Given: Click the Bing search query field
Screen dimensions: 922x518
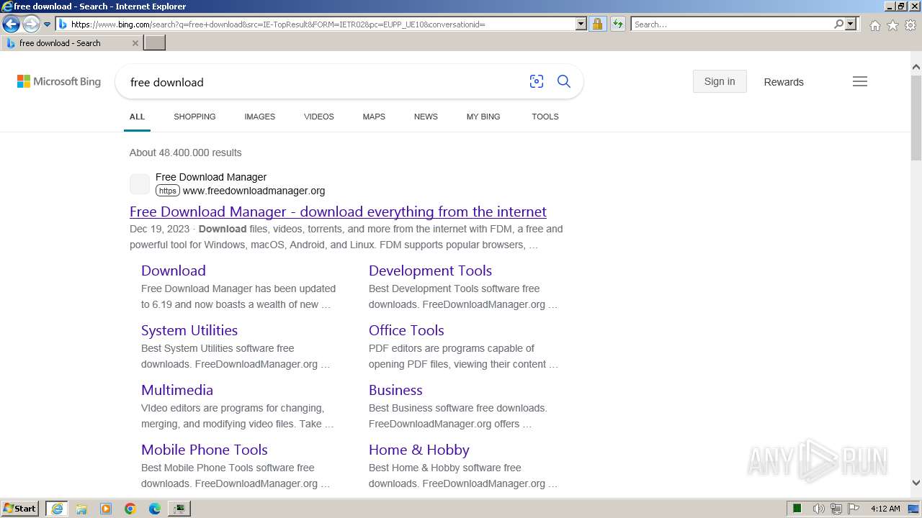Looking at the screenshot, I should 324,82.
